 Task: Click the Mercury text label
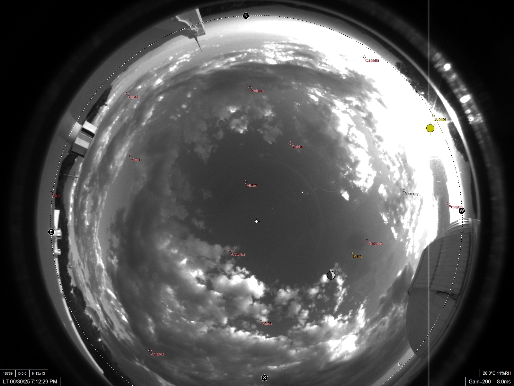pyautogui.click(x=412, y=194)
